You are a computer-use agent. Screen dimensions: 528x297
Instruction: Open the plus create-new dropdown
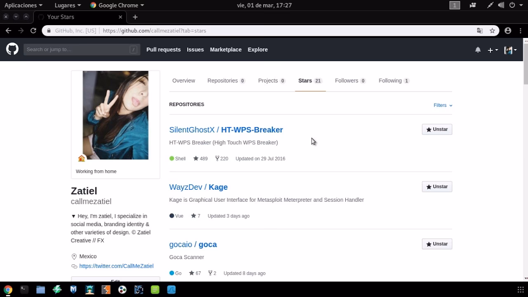[493, 50]
